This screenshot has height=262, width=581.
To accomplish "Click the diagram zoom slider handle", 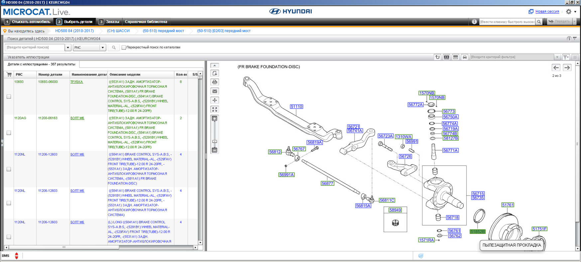I will [215, 141].
